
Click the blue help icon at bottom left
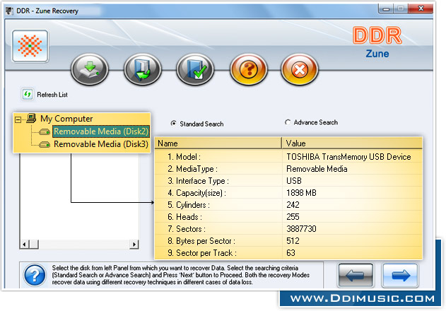[34, 276]
